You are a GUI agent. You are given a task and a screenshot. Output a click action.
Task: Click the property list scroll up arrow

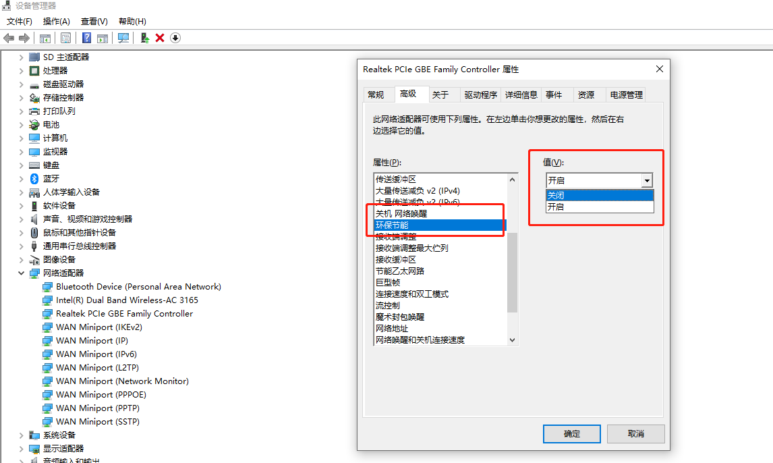(512, 180)
